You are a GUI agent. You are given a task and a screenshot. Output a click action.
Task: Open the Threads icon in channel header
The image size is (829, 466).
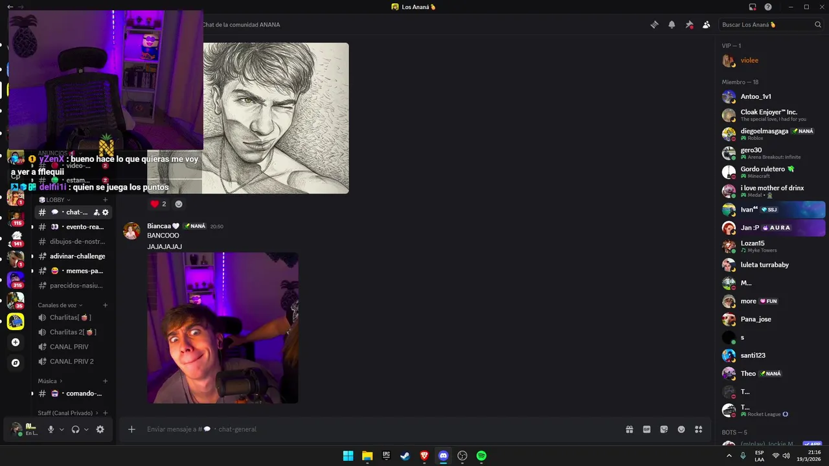(x=655, y=25)
